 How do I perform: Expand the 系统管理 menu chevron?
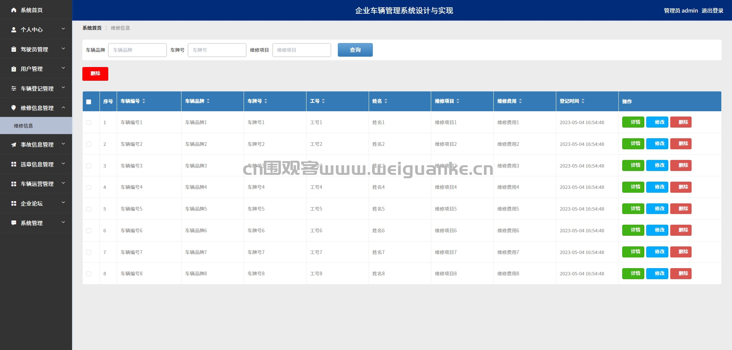pyautogui.click(x=63, y=222)
